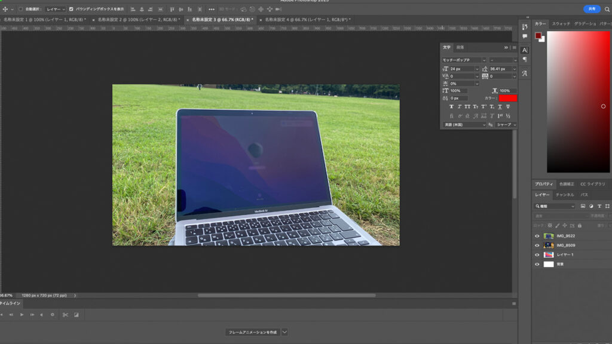The image size is (612, 344).
Task: Click the align right edges icon
Action: 150,9
